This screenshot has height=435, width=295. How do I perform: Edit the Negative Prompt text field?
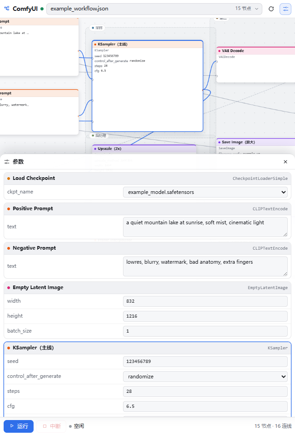coord(205,266)
